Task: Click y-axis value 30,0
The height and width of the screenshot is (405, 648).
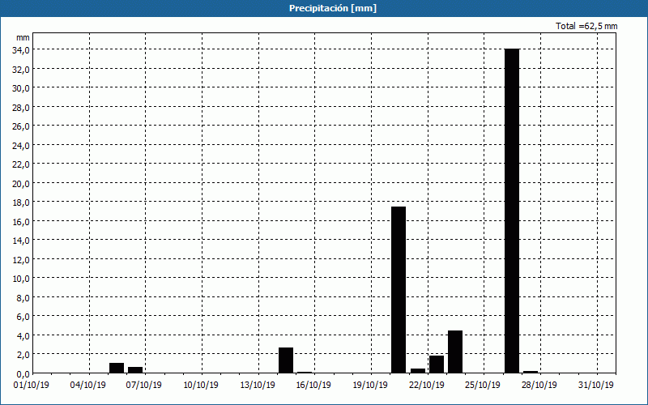Action: pyautogui.click(x=21, y=88)
